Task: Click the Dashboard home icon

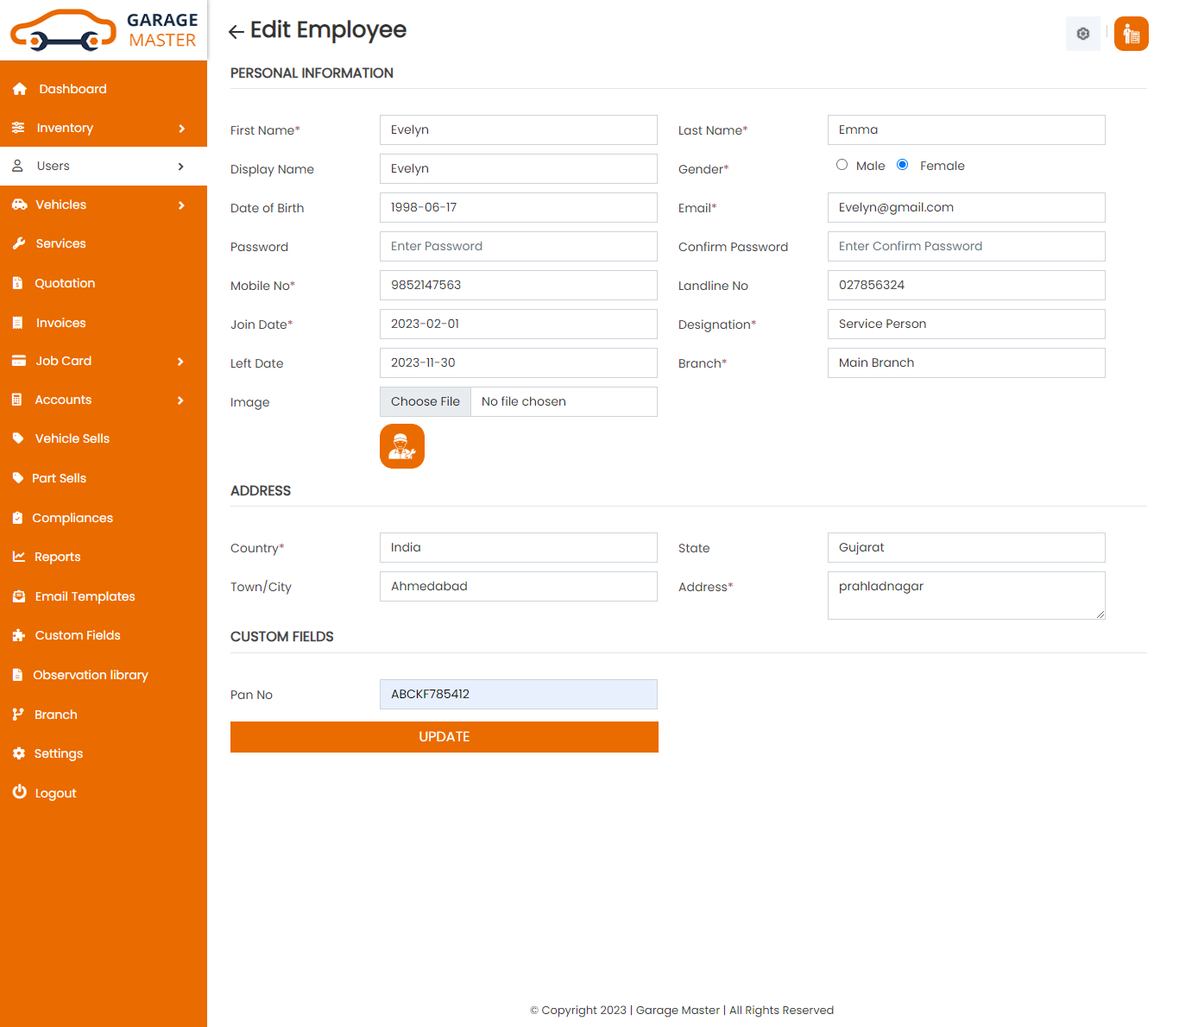Action: point(20,89)
